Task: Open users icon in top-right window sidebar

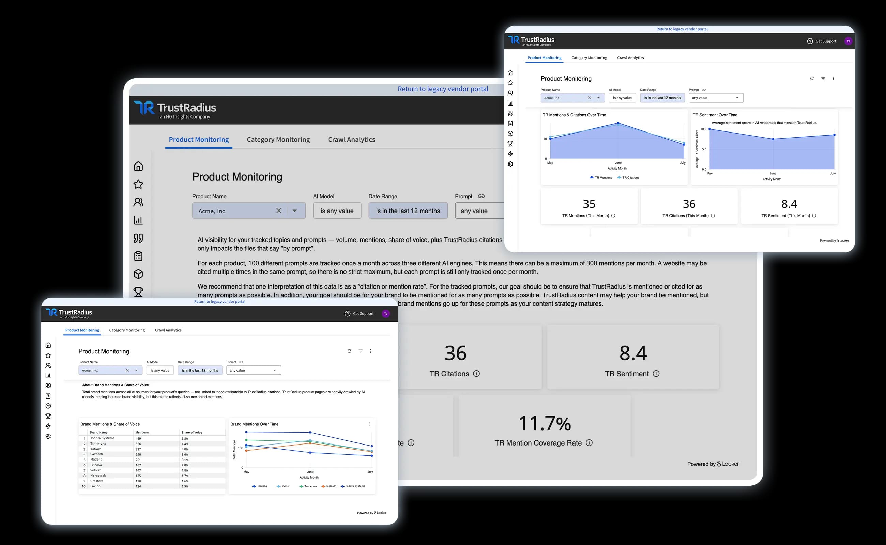Action: click(510, 93)
